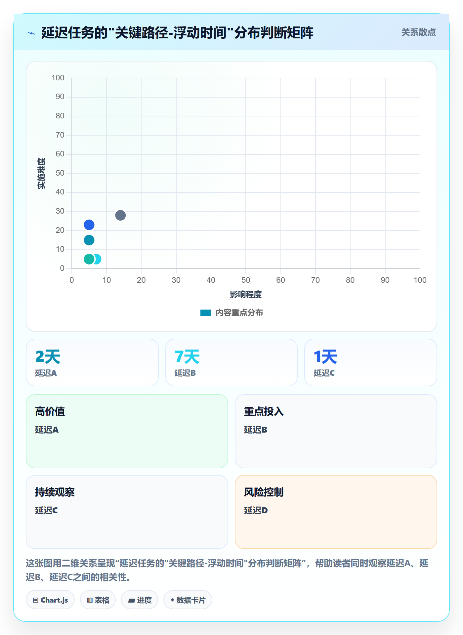This screenshot has height=635, width=463.
Task: Click the chart title about 关键路径-浮动时间
Action: click(x=177, y=33)
